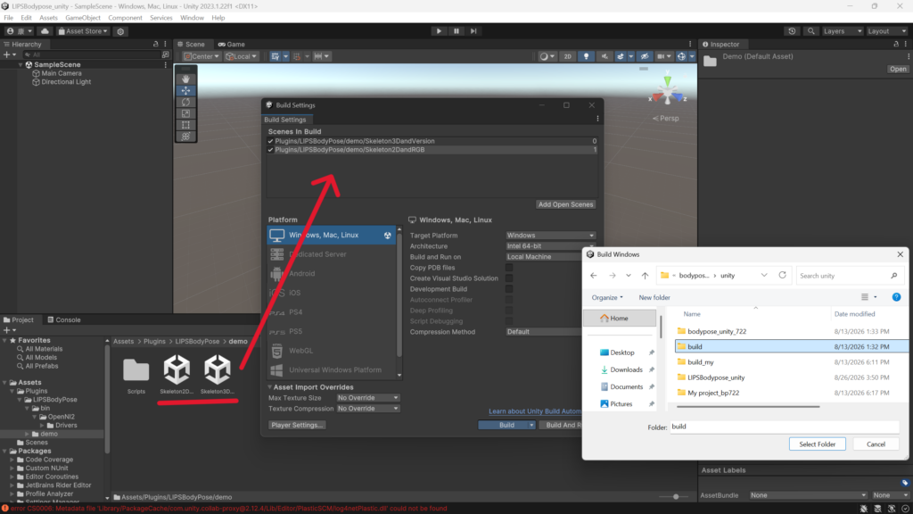Image resolution: width=913 pixels, height=514 pixels.
Task: Adjust the asset icon size slider
Action: point(676,497)
